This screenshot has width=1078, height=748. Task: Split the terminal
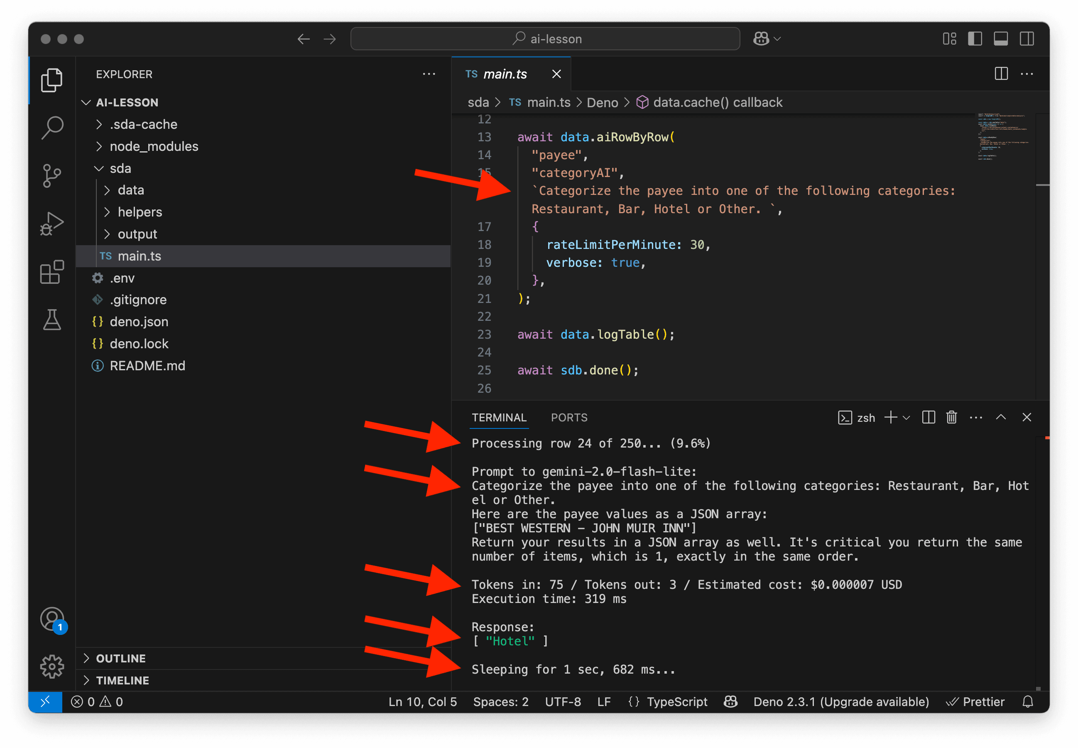[928, 417]
